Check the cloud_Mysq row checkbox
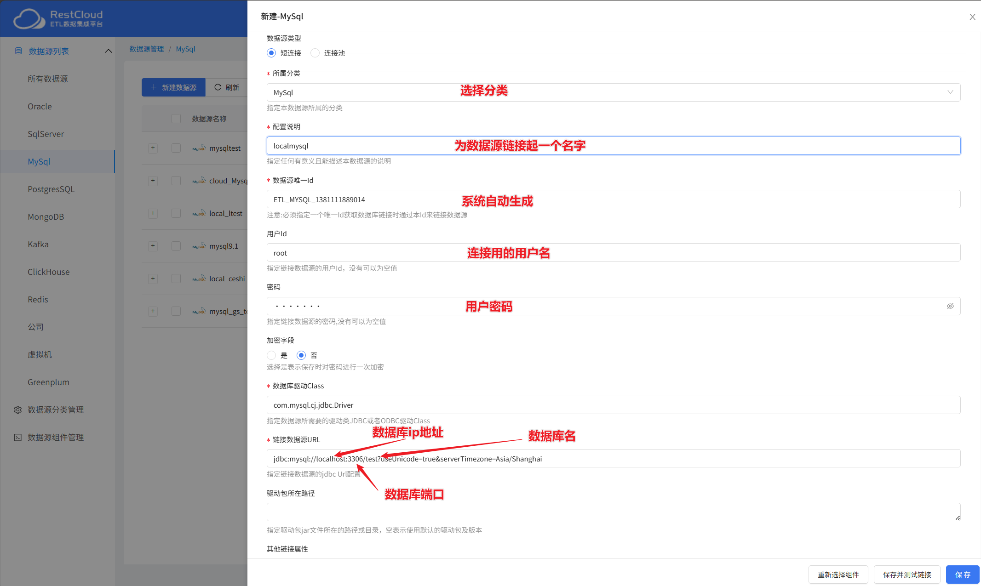 pyautogui.click(x=176, y=181)
